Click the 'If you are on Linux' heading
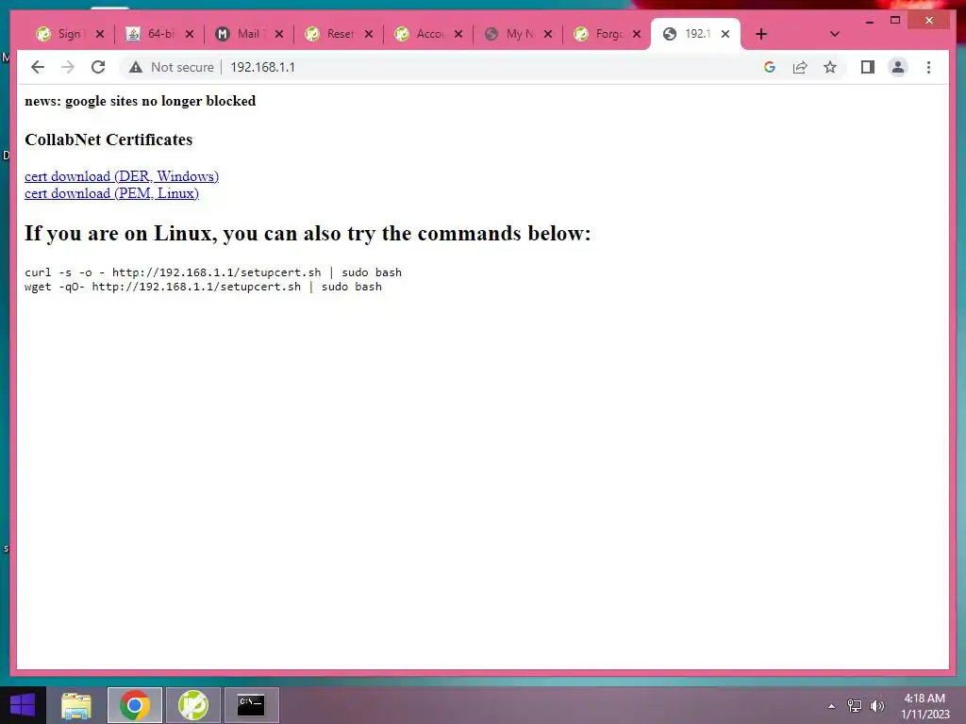This screenshot has height=724, width=966. (x=308, y=234)
